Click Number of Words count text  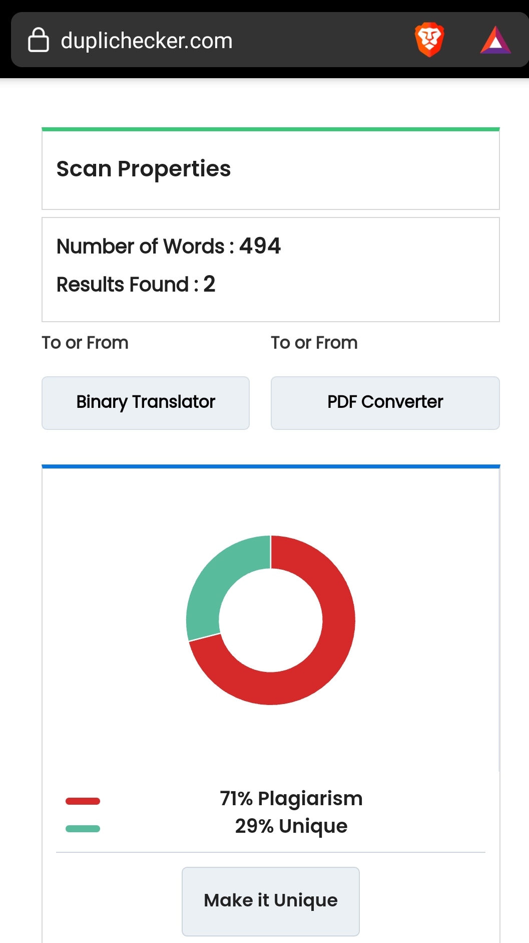169,246
